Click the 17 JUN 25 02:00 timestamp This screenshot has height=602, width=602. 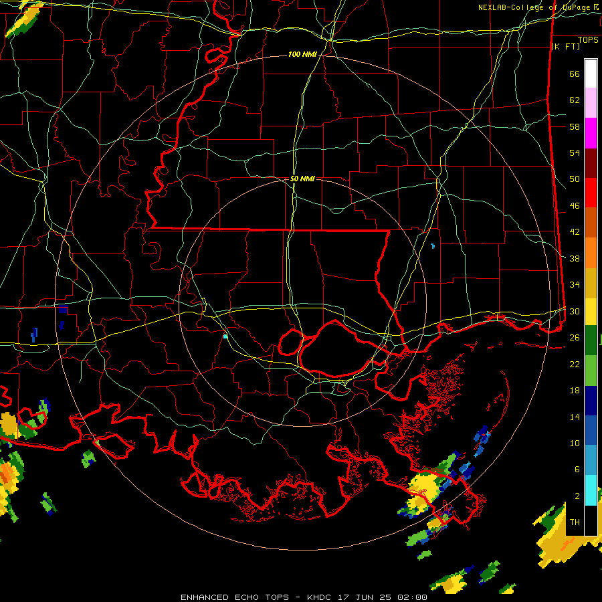coord(383,597)
